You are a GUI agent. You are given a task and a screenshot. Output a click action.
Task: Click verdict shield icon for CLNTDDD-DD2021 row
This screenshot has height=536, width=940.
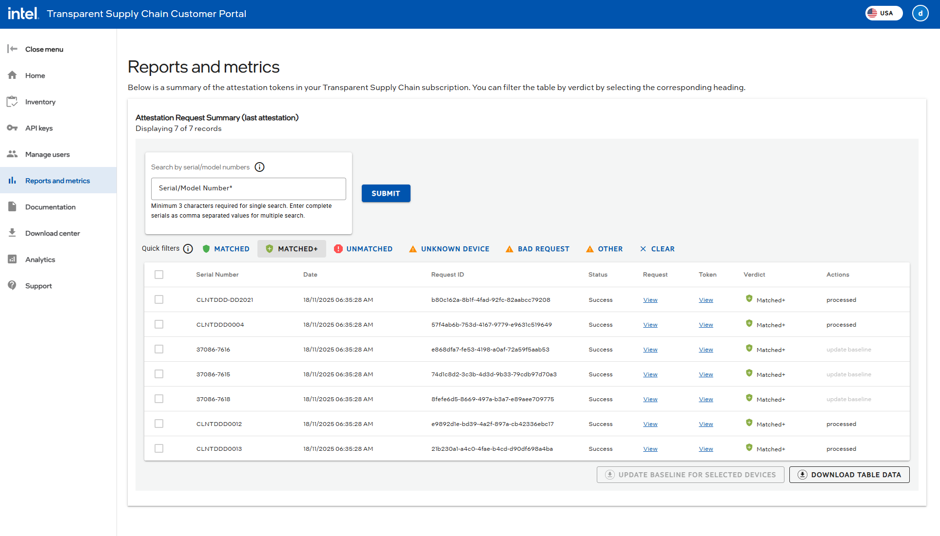749,299
